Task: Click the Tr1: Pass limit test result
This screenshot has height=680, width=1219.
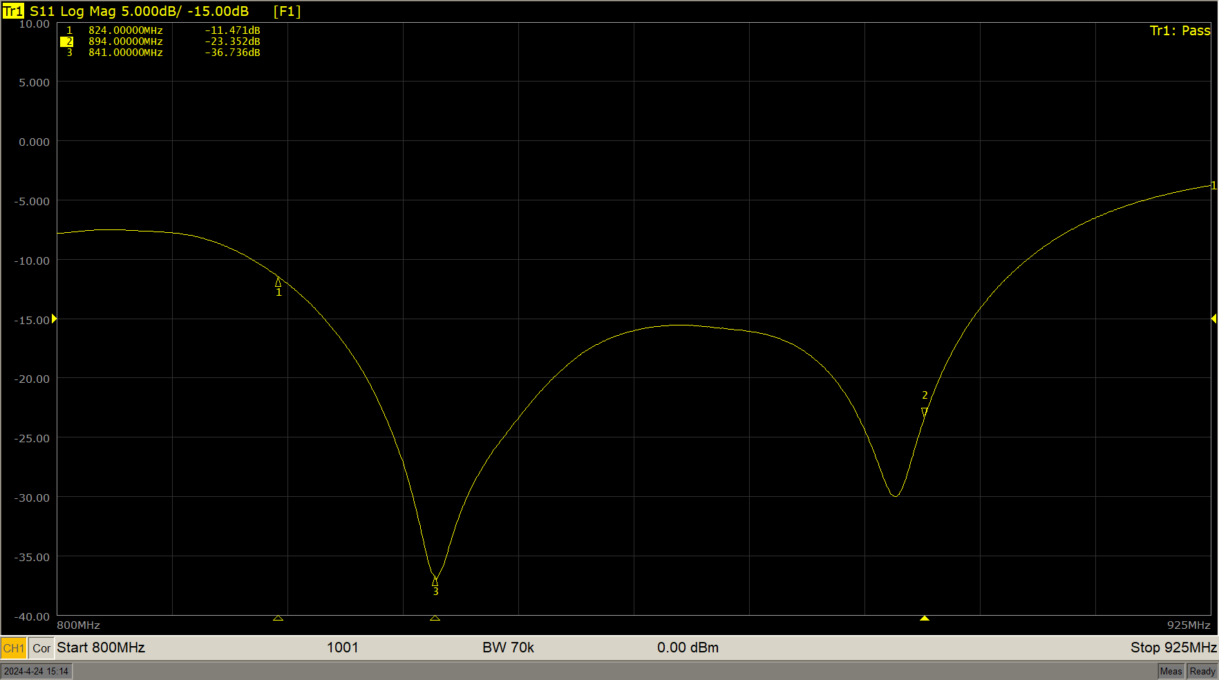Action: [x=1180, y=30]
